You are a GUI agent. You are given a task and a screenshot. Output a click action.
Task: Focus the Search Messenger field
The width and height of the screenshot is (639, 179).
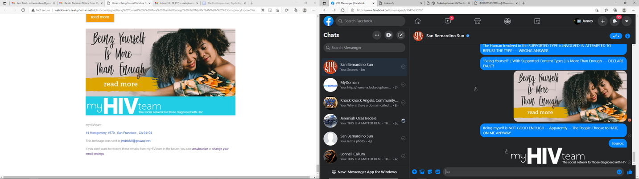click(364, 48)
